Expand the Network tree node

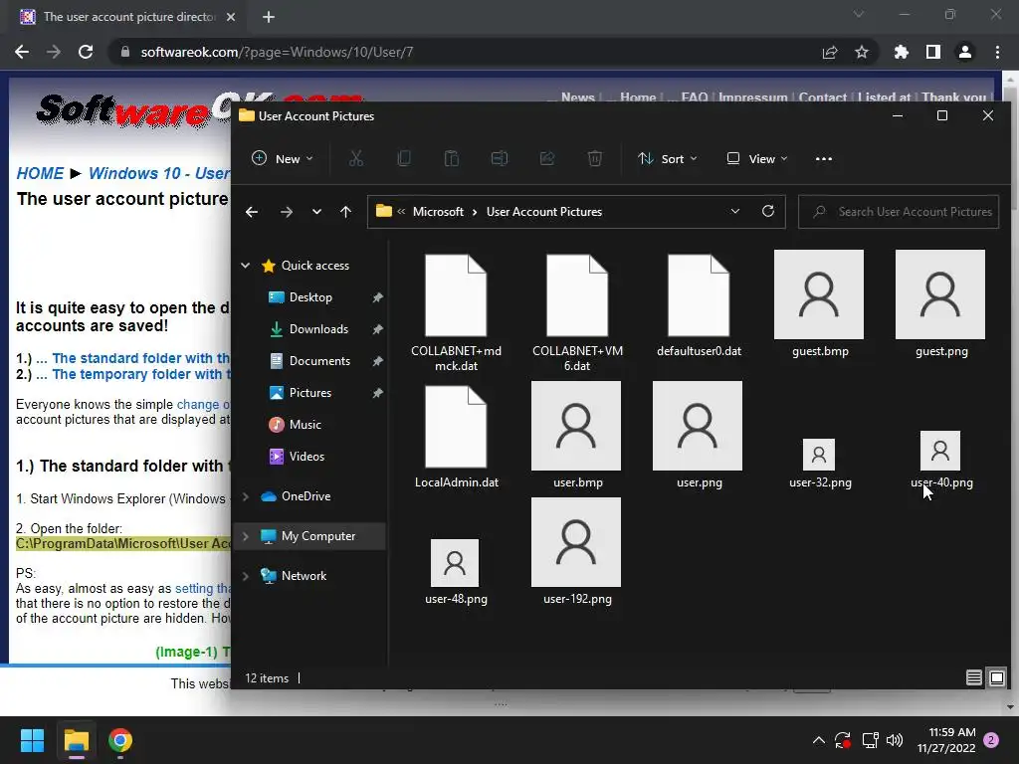[x=246, y=576]
